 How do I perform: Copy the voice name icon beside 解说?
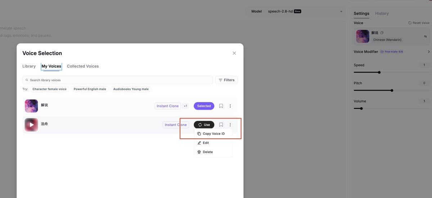click(382, 33)
